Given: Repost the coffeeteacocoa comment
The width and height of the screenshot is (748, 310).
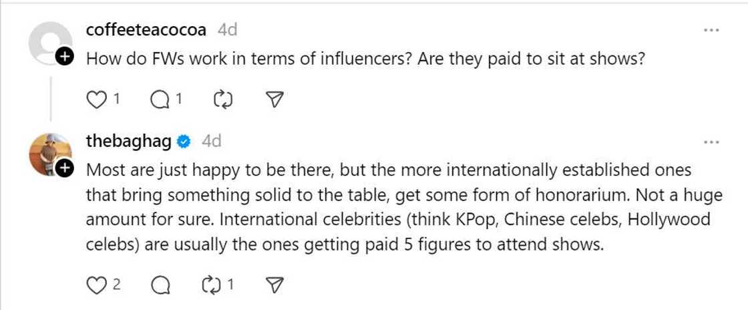Looking at the screenshot, I should (x=222, y=100).
